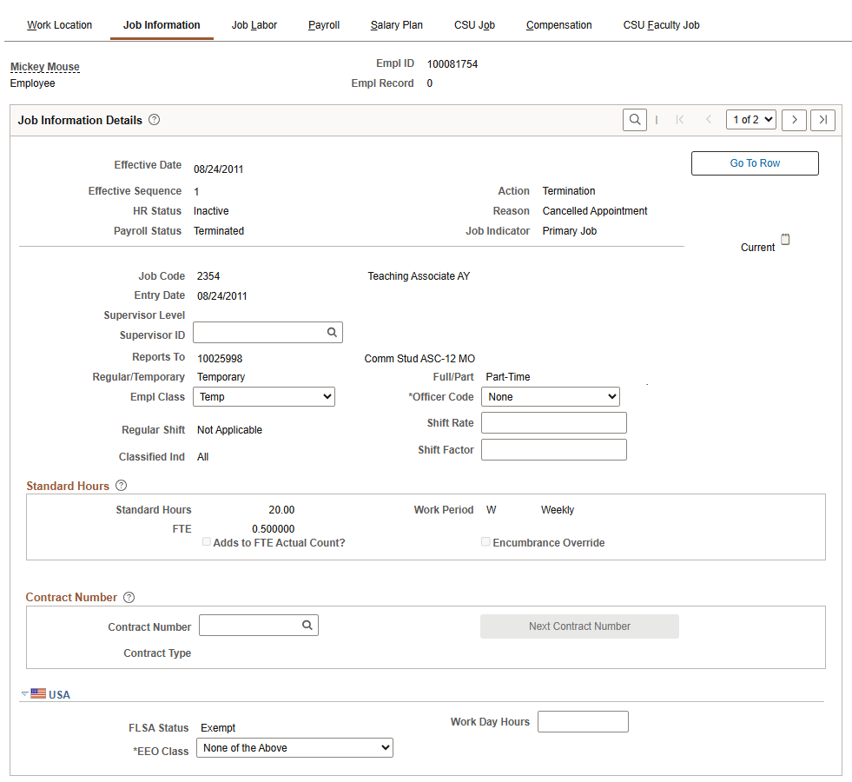This screenshot has height=782, width=852.
Task: Open Contract Number lookup magnifier
Action: (x=307, y=626)
